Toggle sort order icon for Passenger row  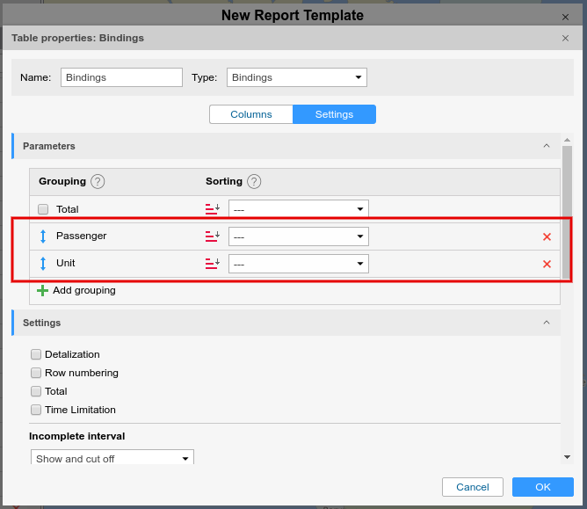(212, 236)
